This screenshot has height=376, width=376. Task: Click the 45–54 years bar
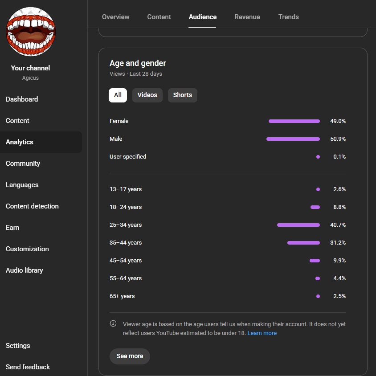[315, 261]
